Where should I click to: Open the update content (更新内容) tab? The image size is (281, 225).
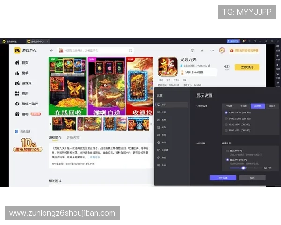(73, 138)
